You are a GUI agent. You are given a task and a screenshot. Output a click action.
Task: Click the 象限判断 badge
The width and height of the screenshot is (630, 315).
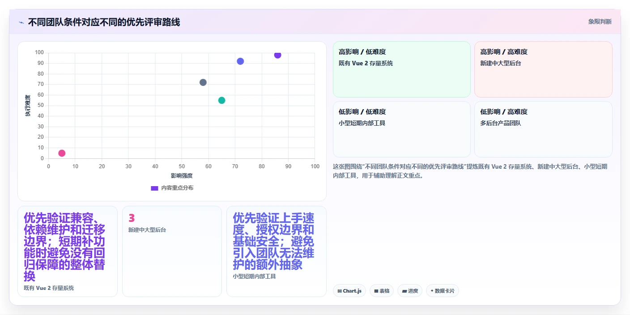(x=600, y=21)
